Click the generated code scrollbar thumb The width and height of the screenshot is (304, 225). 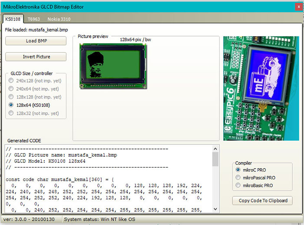(x=215, y=159)
